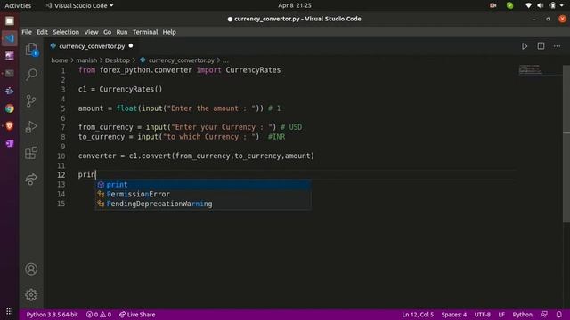Open the Explorer view in activity bar
Screen dimensions: 570x320
[31, 49]
